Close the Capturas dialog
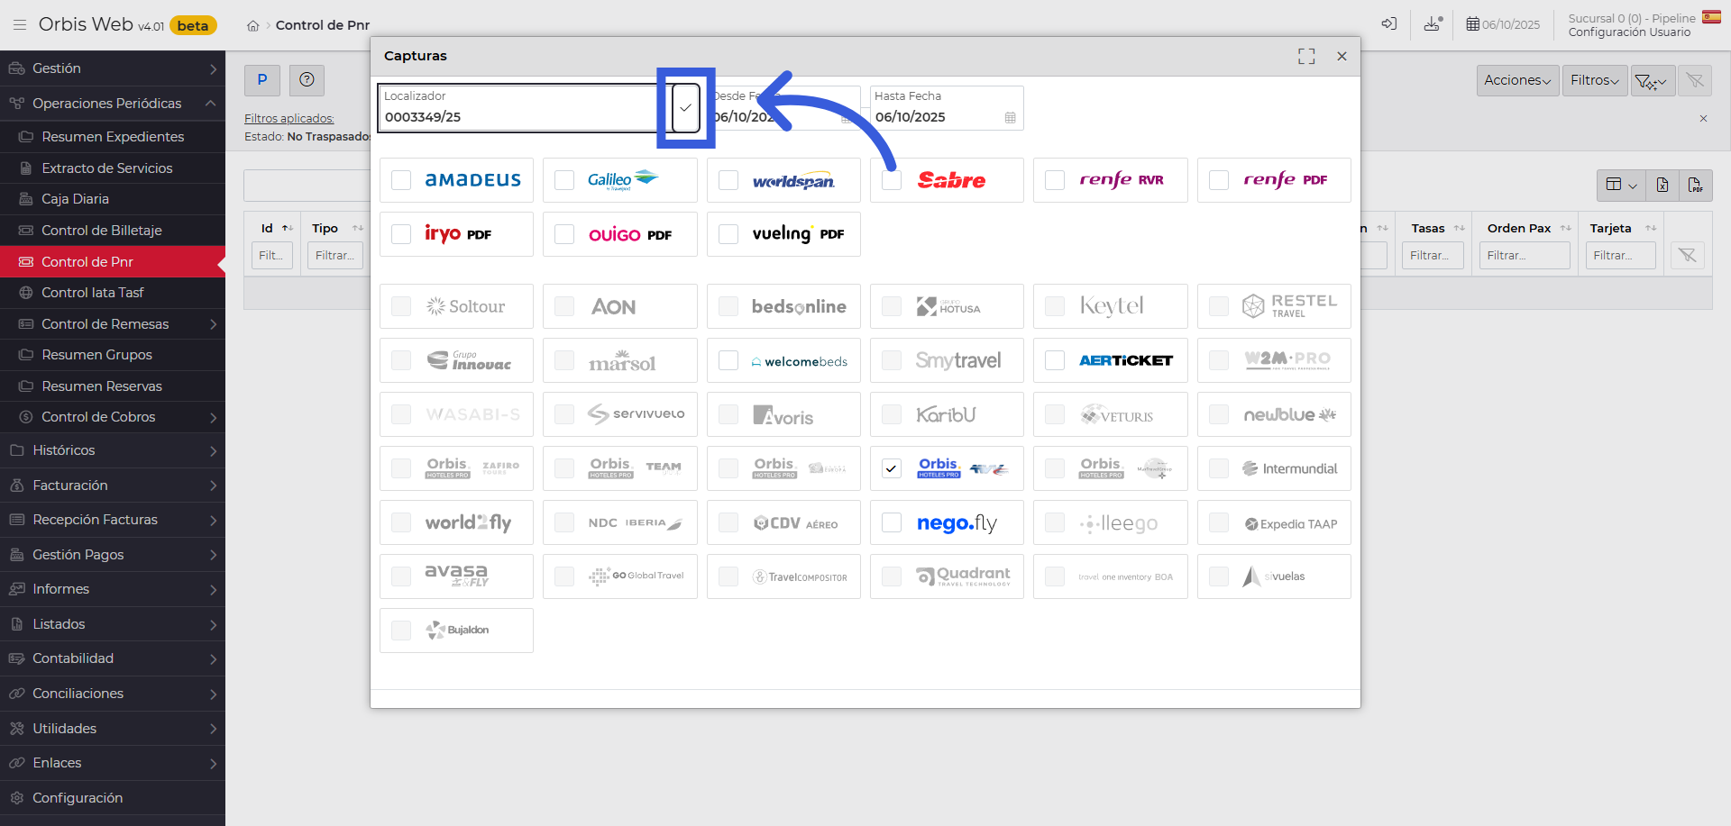Screen dimensions: 1731x826 [x=1342, y=57]
